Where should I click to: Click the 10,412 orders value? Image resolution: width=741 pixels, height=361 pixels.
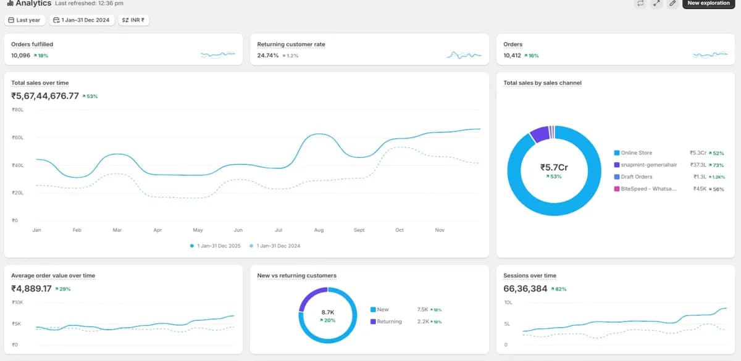tap(513, 56)
